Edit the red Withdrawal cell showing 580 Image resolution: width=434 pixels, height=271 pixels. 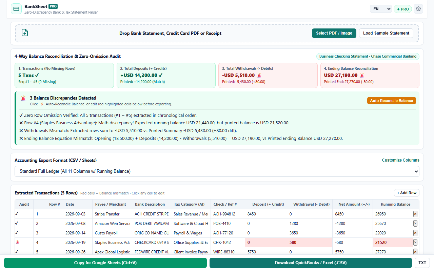310,242
